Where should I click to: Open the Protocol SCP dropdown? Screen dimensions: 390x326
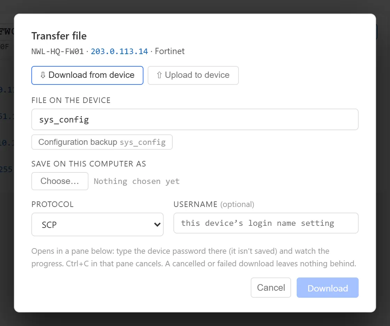pyautogui.click(x=97, y=224)
